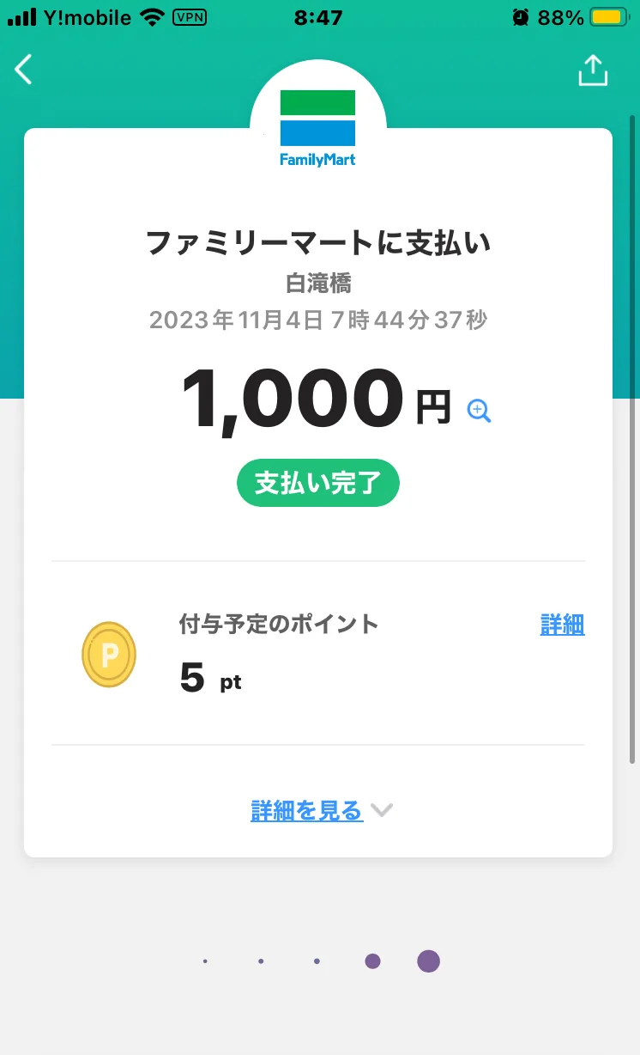Tap the alarm clock status icon

coord(520,17)
